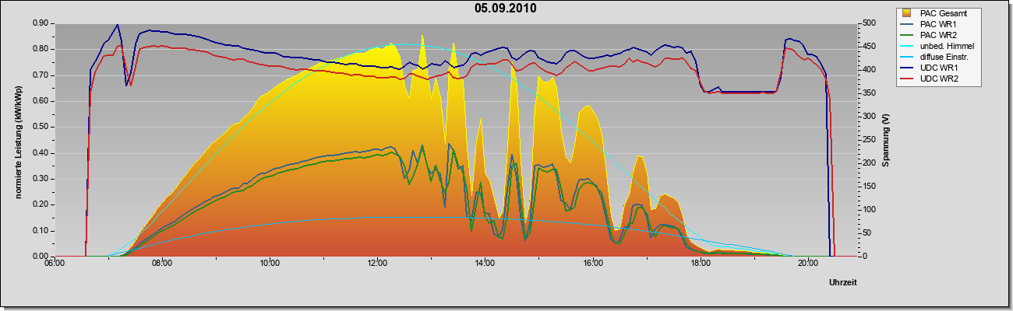
Task: Click the 08:00 time axis label
Action: click(x=161, y=263)
